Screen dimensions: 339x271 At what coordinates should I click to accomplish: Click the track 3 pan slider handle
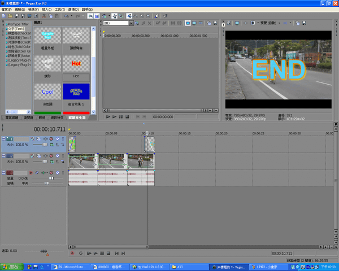[x=47, y=183]
